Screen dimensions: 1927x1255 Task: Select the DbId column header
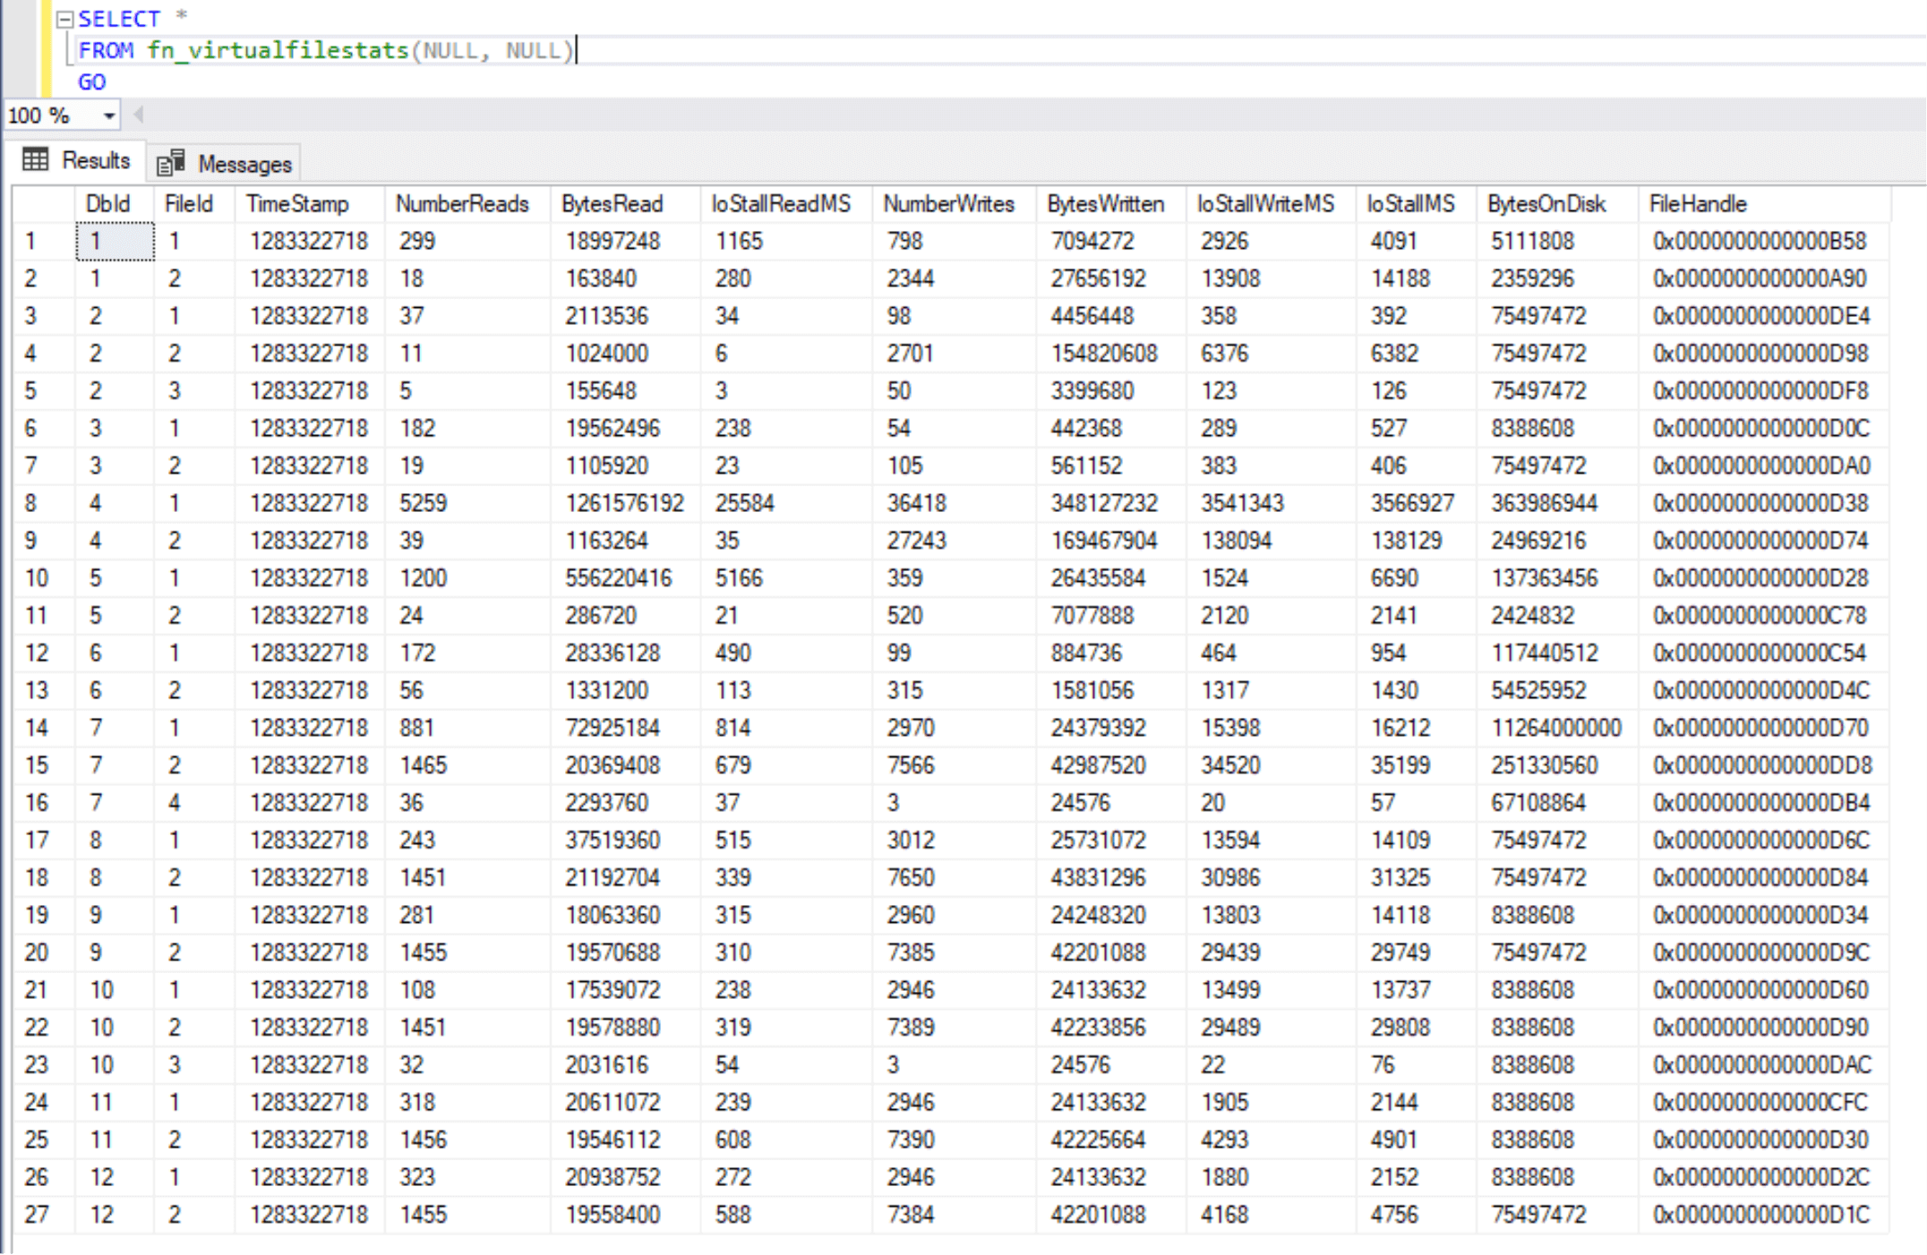pyautogui.click(x=107, y=204)
